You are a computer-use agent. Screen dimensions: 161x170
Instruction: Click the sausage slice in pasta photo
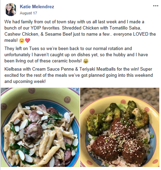33,131
